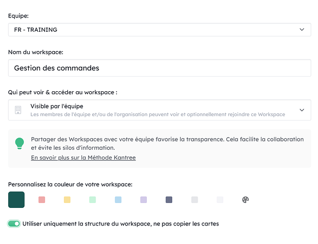This screenshot has width=318, height=244.
Task: Open 'En savoir plus sur la Méthode Kantree'
Action: (83, 158)
